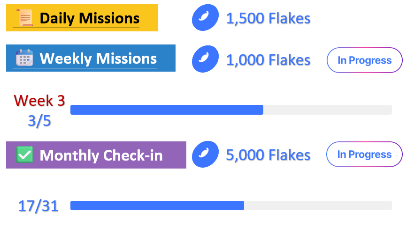Click the 3/5 weekly progress counter
The height and width of the screenshot is (228, 414).
coord(39,121)
